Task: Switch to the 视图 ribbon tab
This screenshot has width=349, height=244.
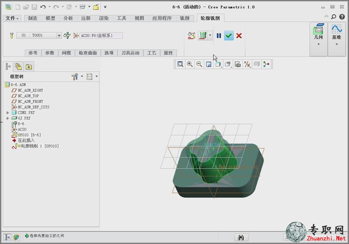Action: (x=139, y=18)
